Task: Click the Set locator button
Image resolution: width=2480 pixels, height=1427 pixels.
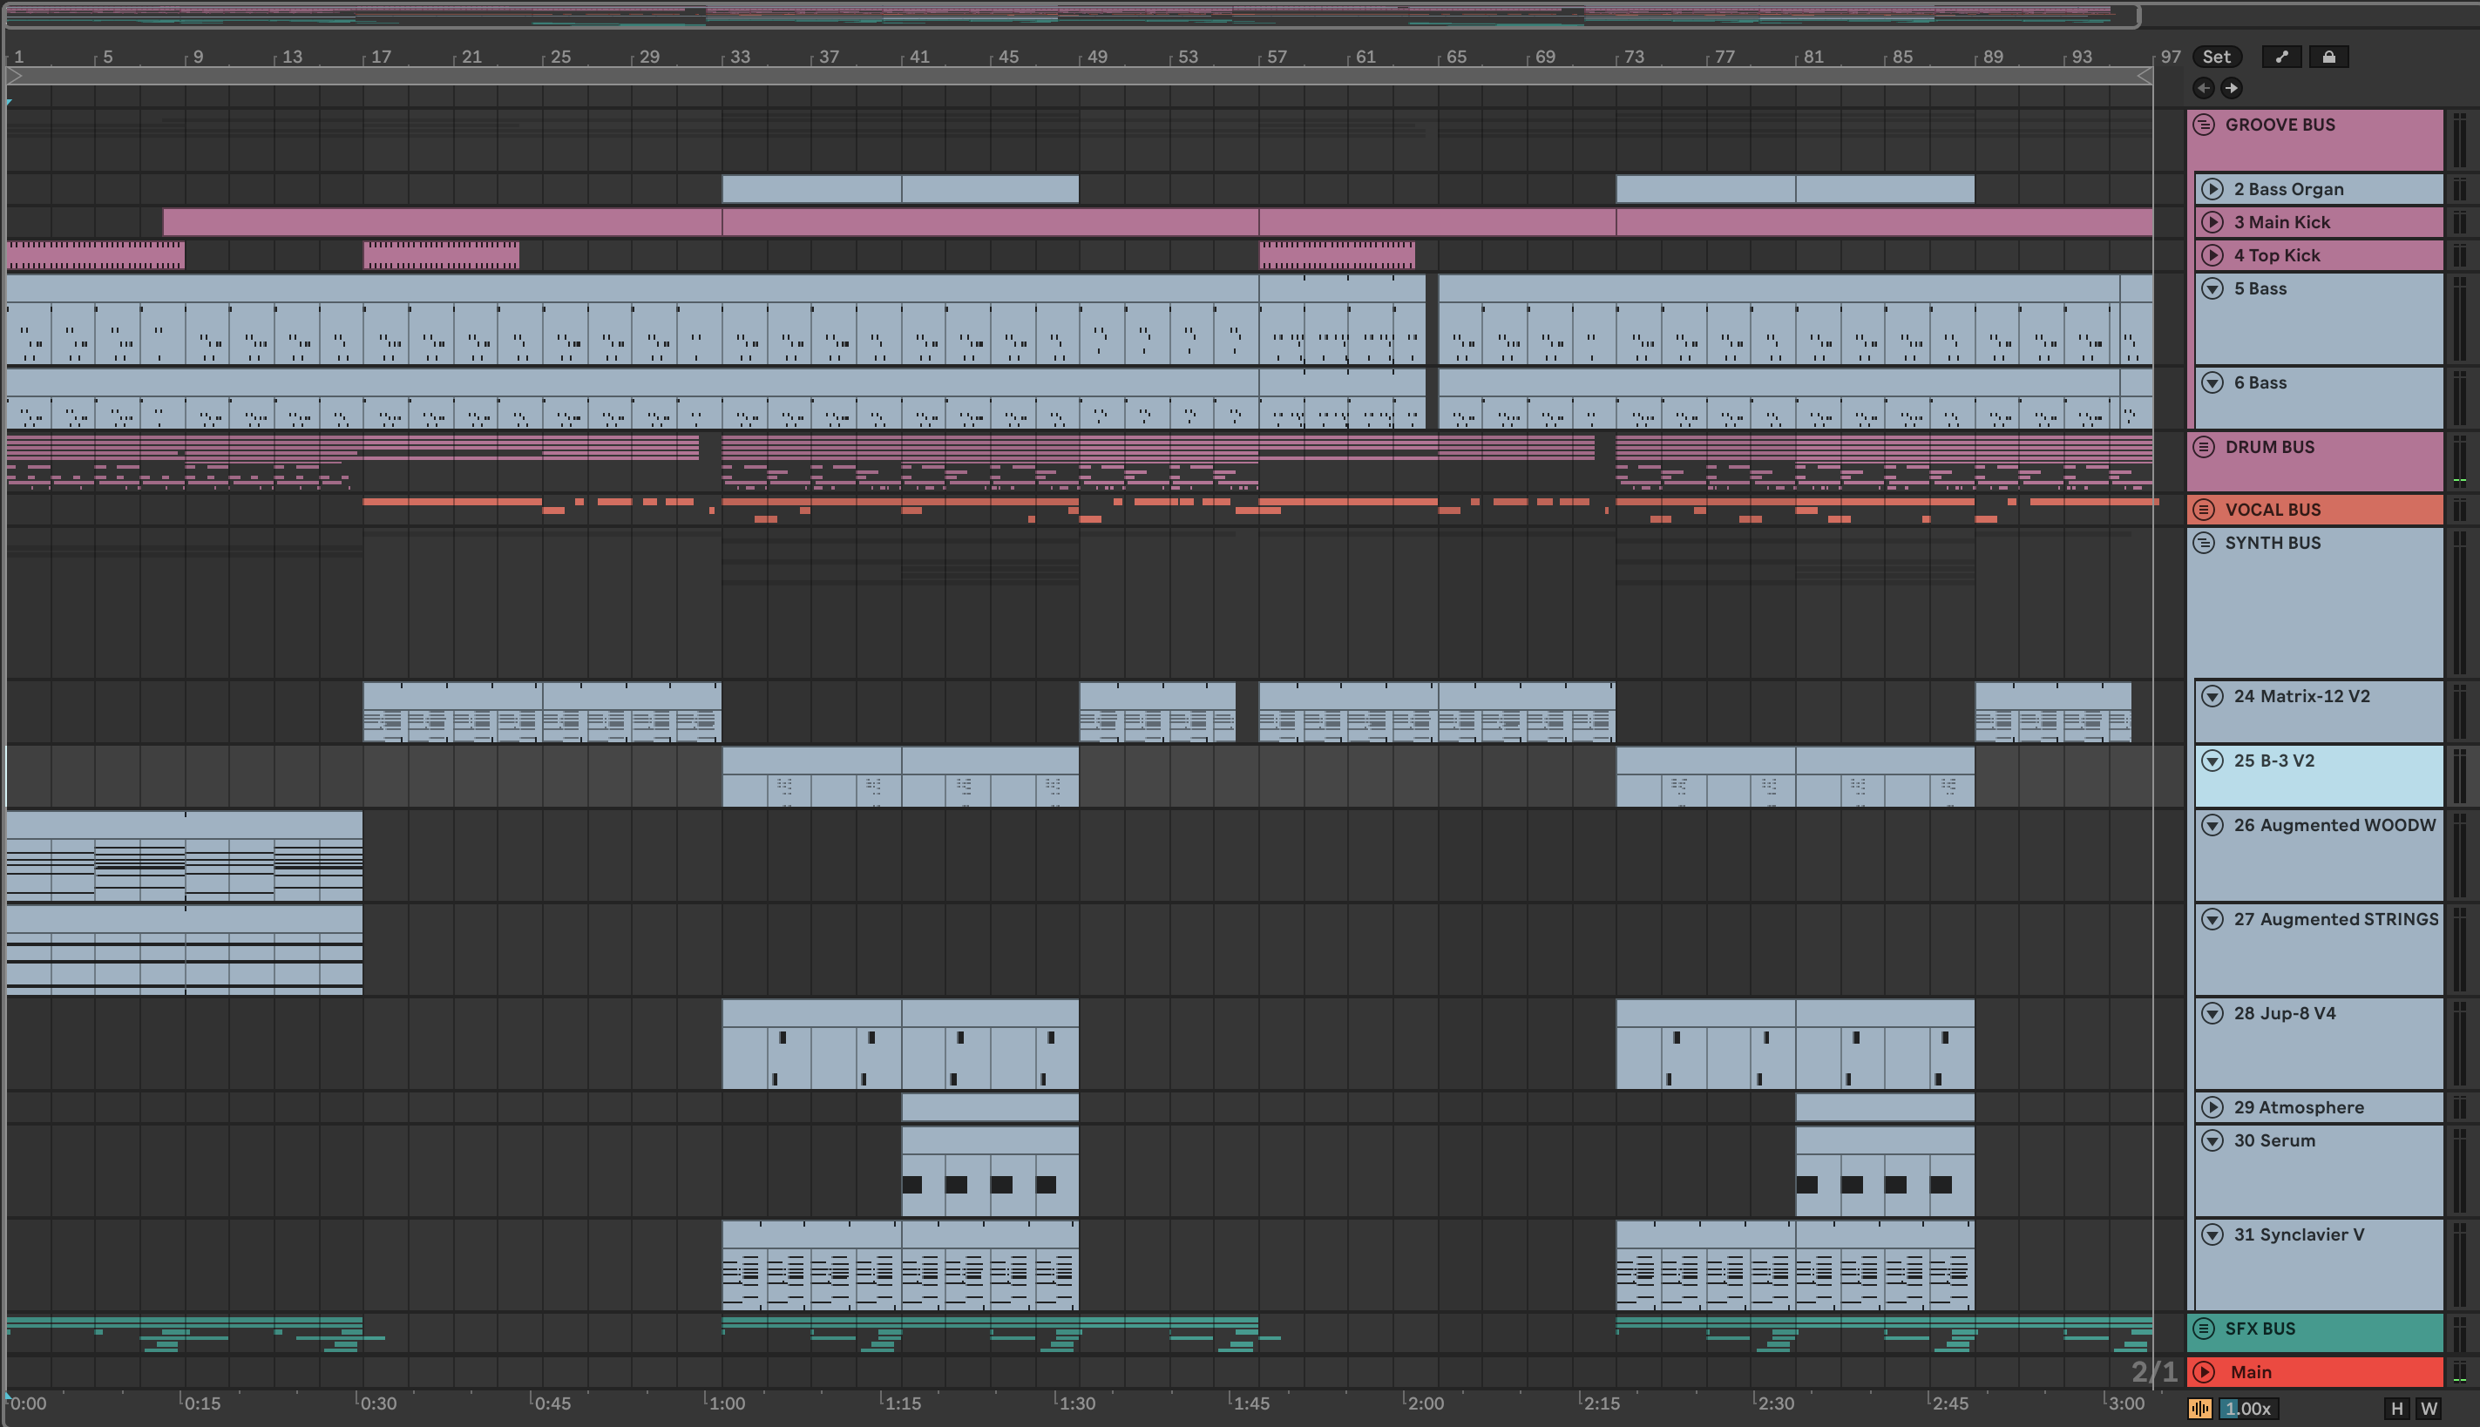Action: click(x=2216, y=57)
